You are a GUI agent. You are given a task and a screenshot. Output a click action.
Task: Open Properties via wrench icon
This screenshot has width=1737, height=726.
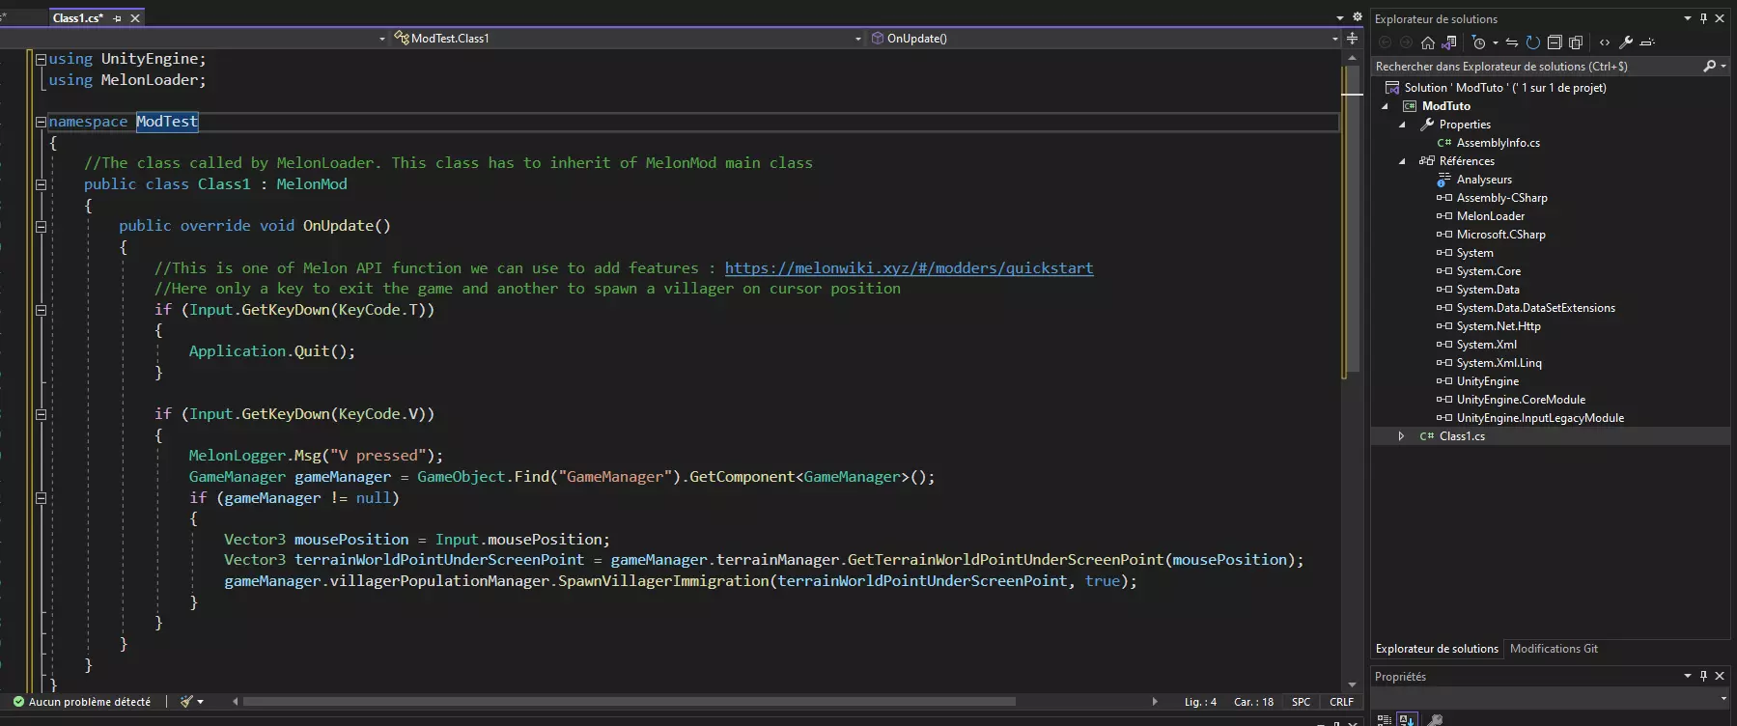(x=1626, y=42)
